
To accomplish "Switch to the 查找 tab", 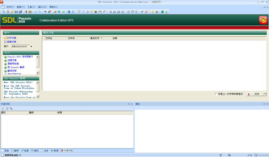I will [35, 150].
